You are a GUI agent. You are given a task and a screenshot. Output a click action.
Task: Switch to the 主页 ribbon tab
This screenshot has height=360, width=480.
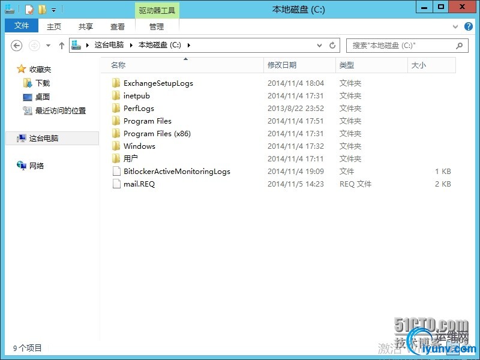pyautogui.click(x=54, y=26)
